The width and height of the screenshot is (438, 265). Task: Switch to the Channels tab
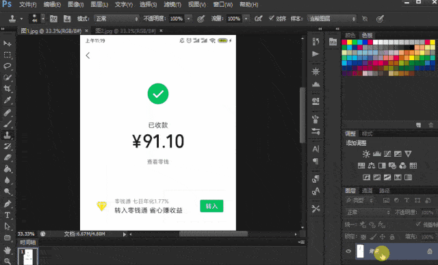367,190
